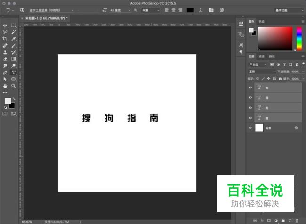Image resolution: width=306 pixels, height=224 pixels.
Task: Toggle visibility of the top text layer
Action: [x=250, y=88]
